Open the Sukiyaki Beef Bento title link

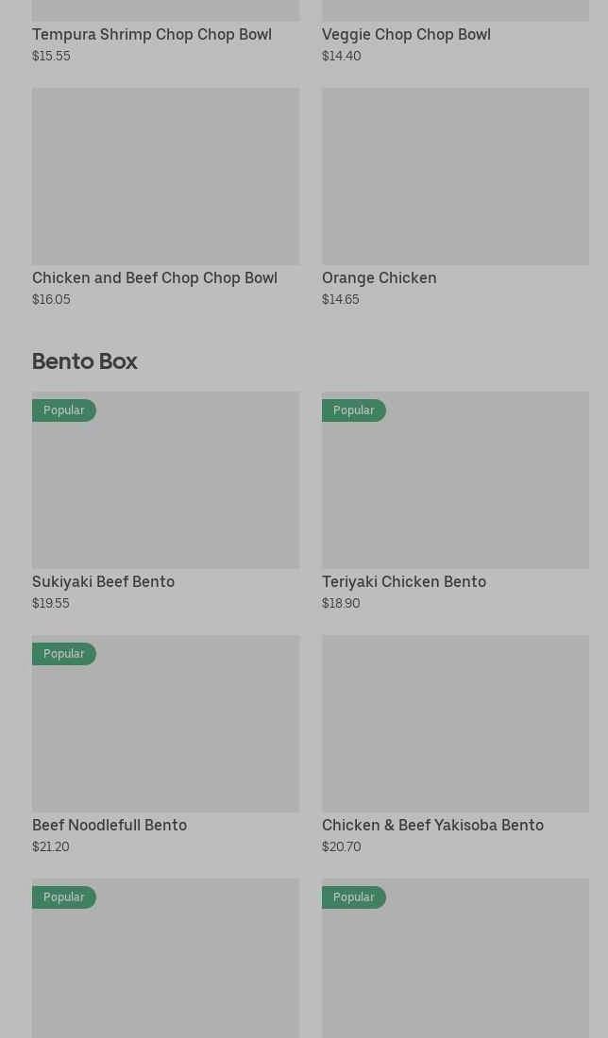click(x=103, y=582)
